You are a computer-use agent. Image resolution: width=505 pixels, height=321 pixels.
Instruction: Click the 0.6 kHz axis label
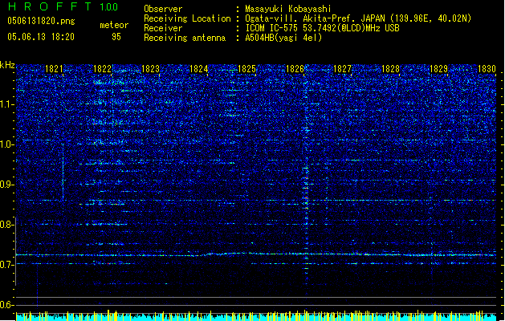point(7,305)
